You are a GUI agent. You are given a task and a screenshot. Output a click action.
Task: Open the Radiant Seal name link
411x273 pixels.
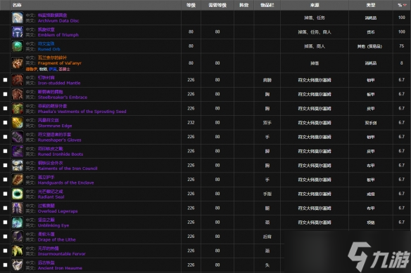[x=51, y=197]
